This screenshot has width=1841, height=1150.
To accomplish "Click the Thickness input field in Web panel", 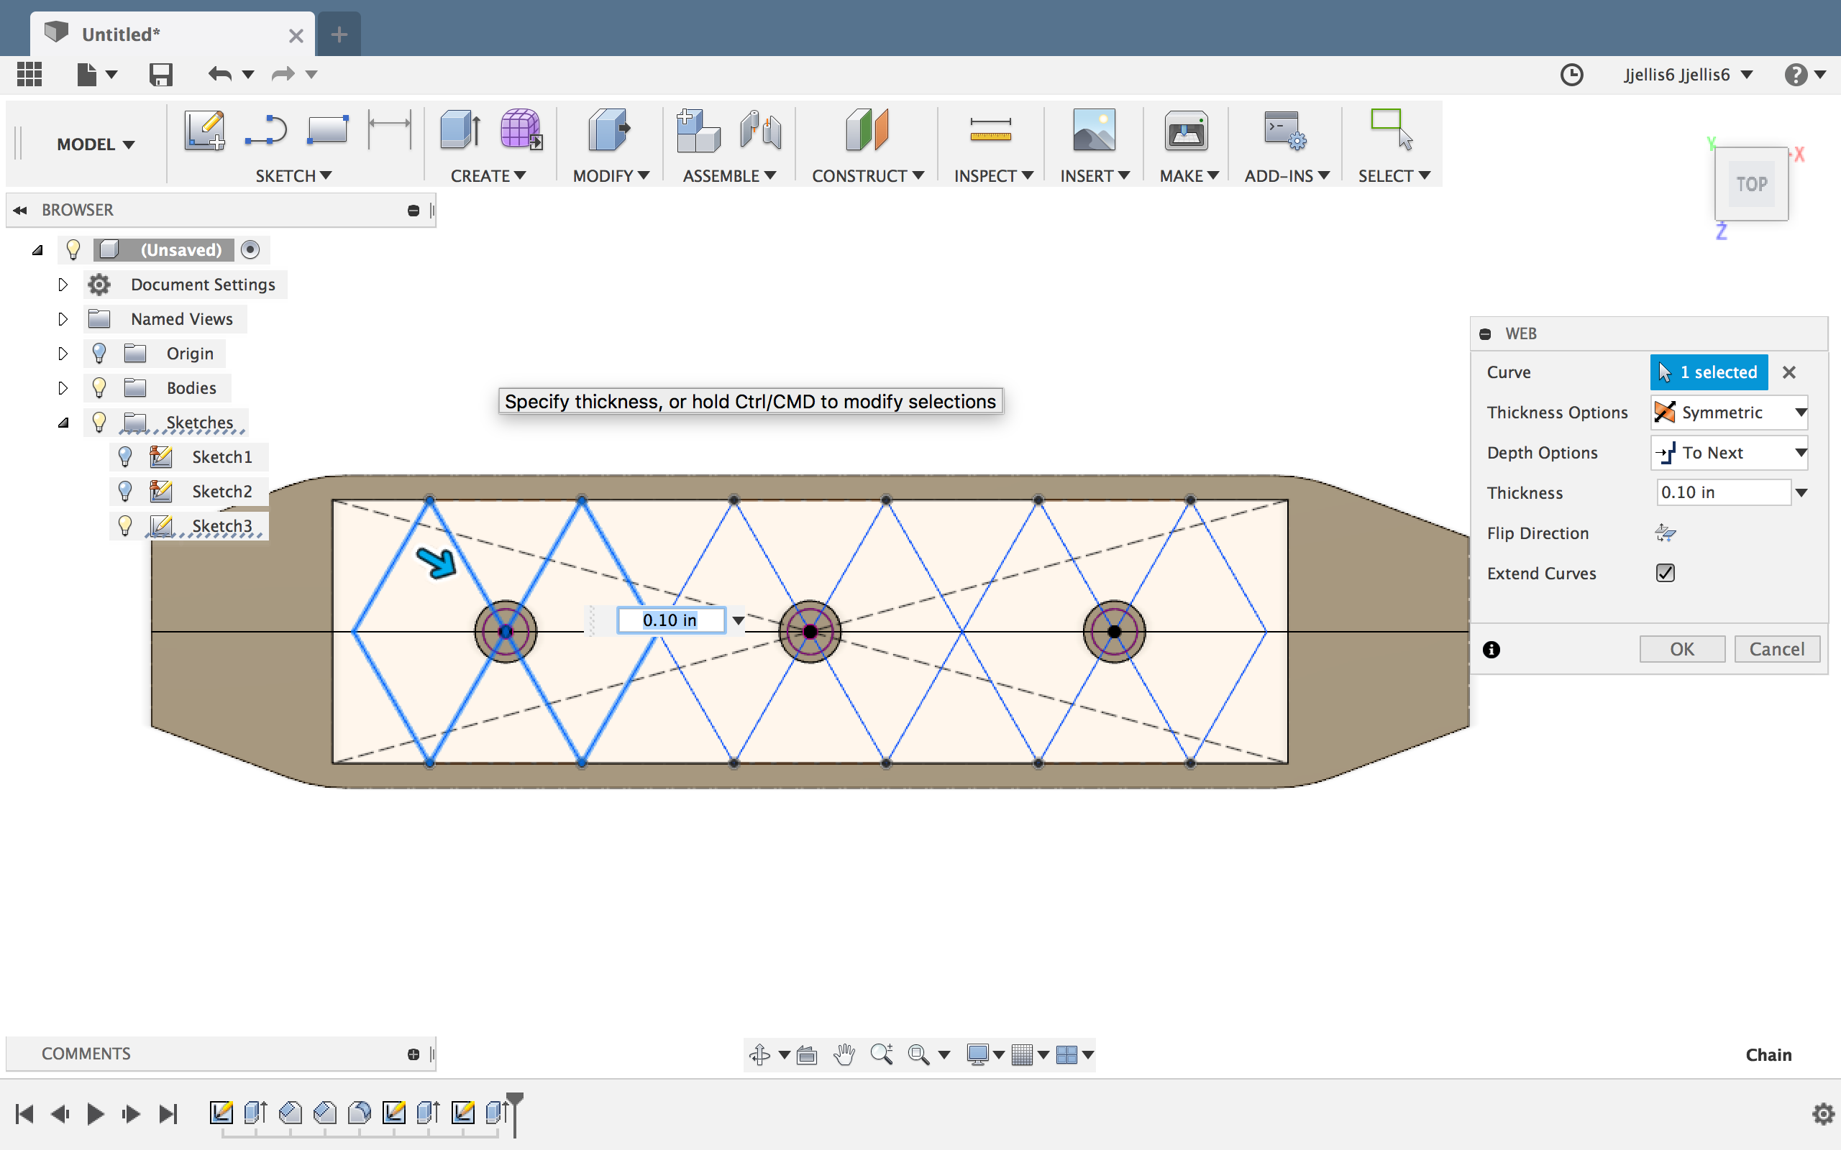I will [1722, 493].
